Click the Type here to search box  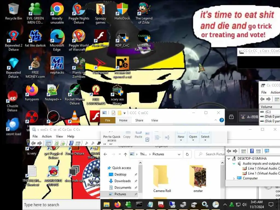tap(61, 205)
